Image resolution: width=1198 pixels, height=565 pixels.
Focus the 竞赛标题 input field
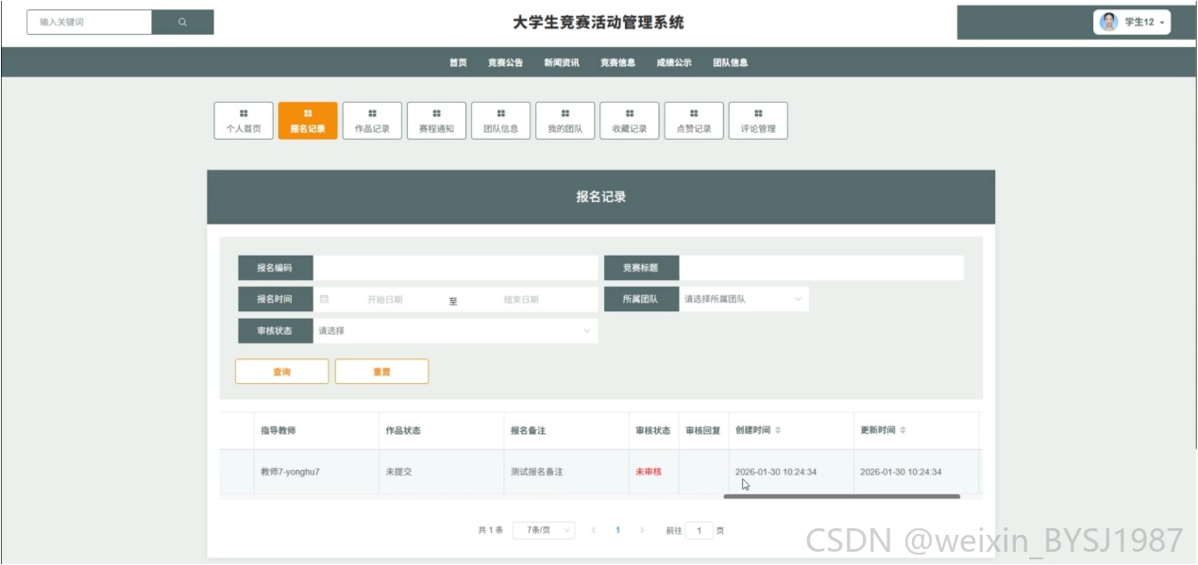coord(821,268)
